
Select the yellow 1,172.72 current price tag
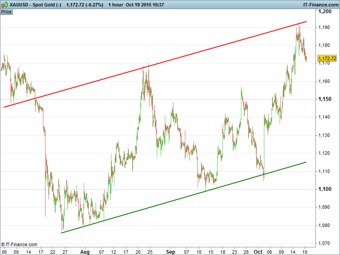pyautogui.click(x=327, y=58)
